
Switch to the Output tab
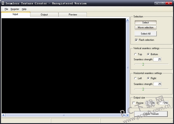[44, 14]
